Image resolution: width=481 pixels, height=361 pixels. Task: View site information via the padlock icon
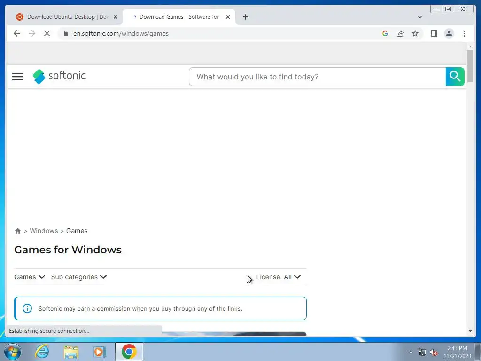pos(66,33)
